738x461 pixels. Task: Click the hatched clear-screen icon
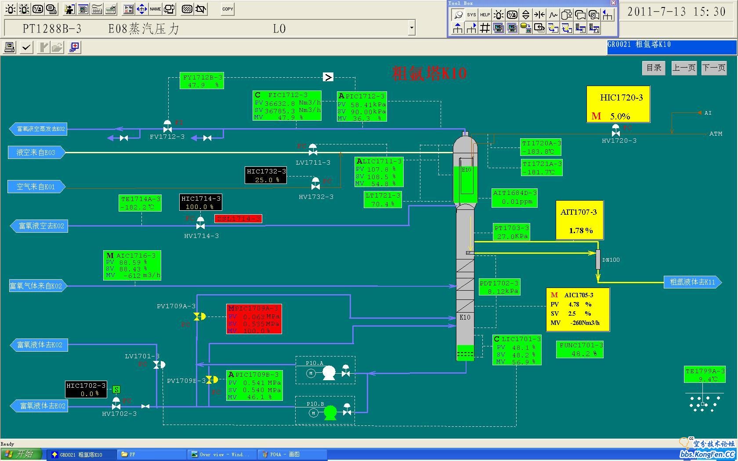(187, 9)
